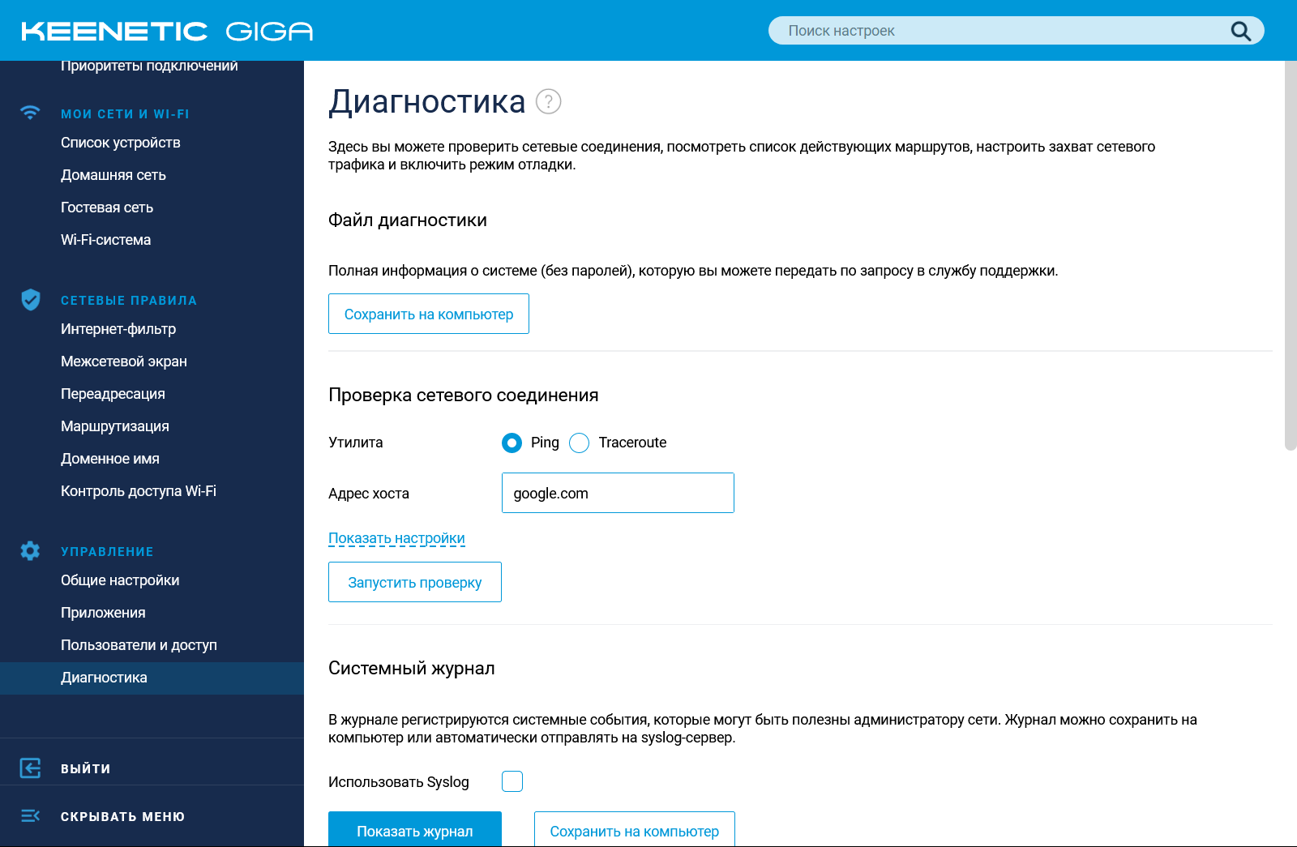Open Контроль доступа Wi-Fi
Viewport: 1297px width, 847px height.
point(139,491)
